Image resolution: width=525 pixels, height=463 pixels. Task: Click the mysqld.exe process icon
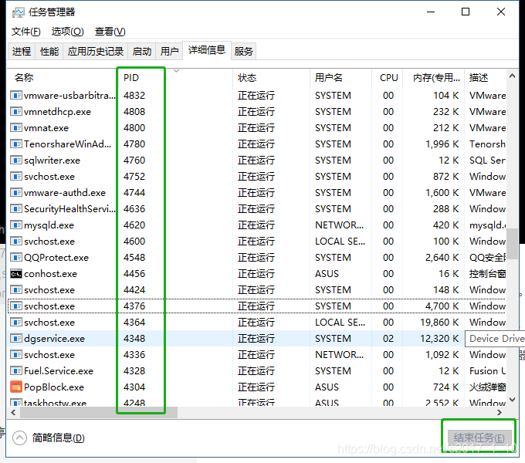pyautogui.click(x=16, y=225)
